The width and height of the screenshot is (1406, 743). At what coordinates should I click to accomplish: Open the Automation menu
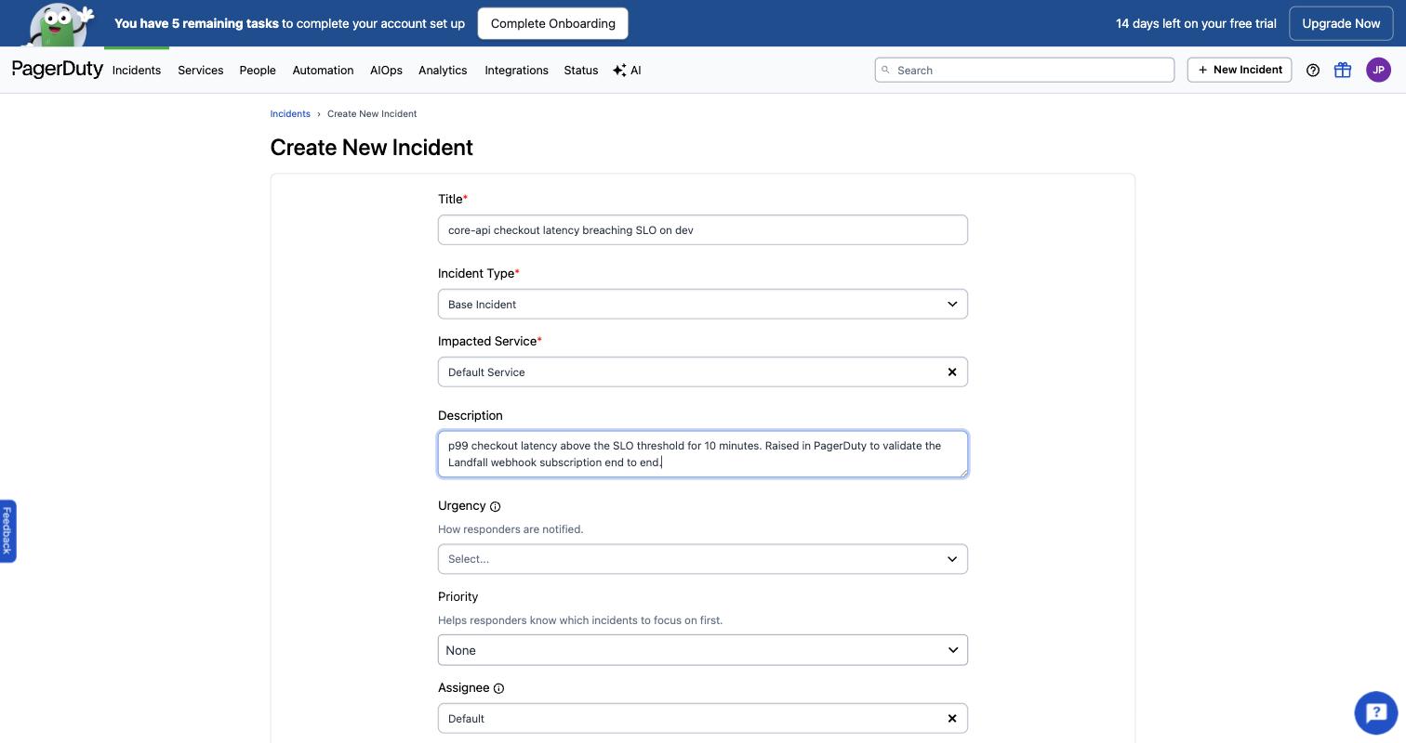(x=323, y=71)
